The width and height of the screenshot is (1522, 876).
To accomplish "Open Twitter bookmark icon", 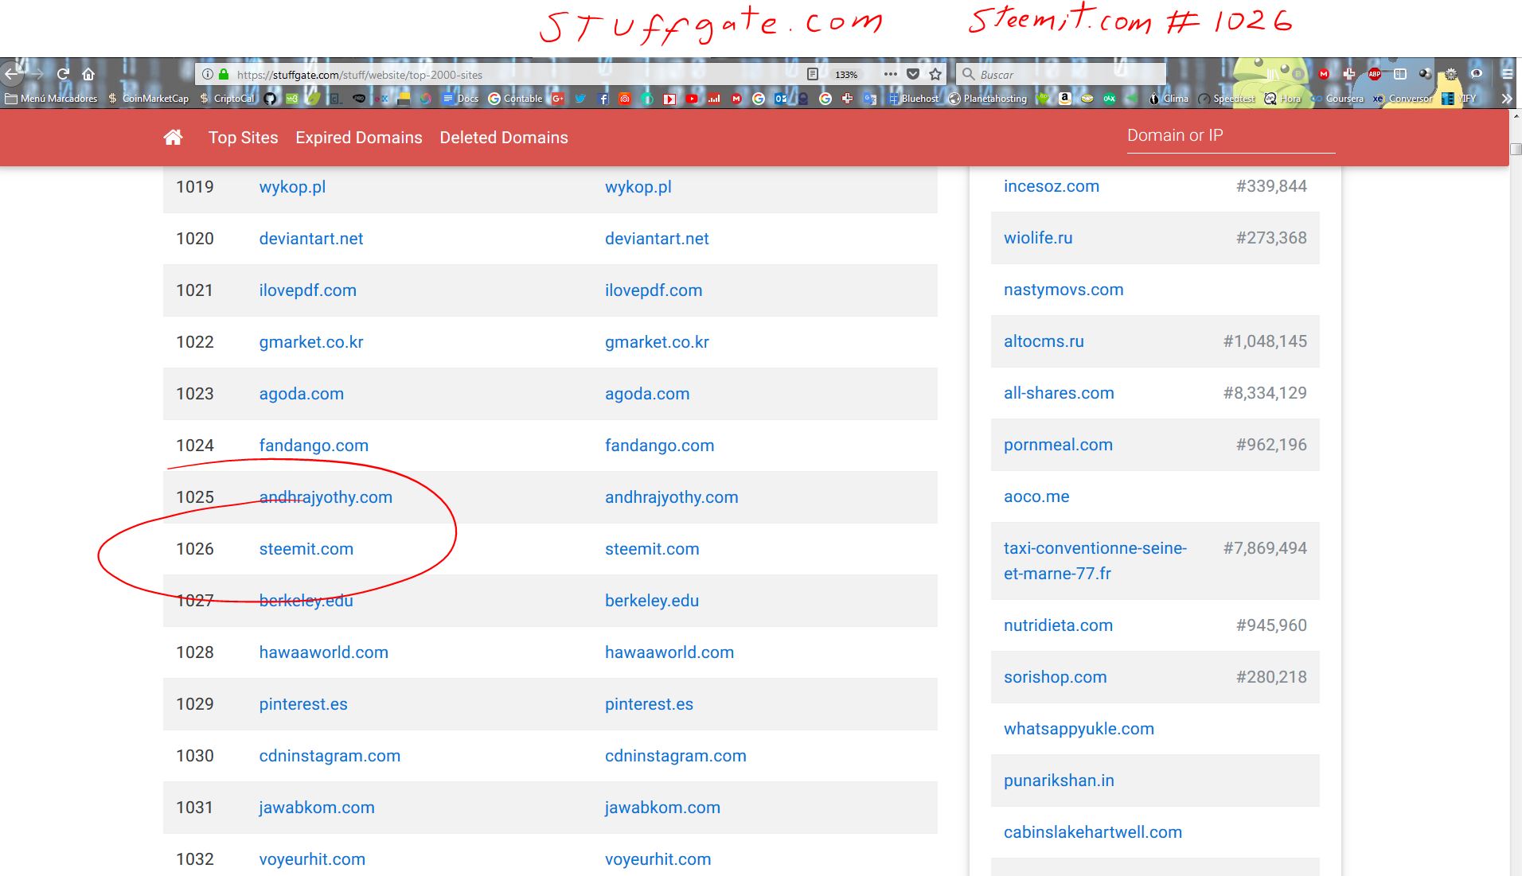I will tap(580, 99).
